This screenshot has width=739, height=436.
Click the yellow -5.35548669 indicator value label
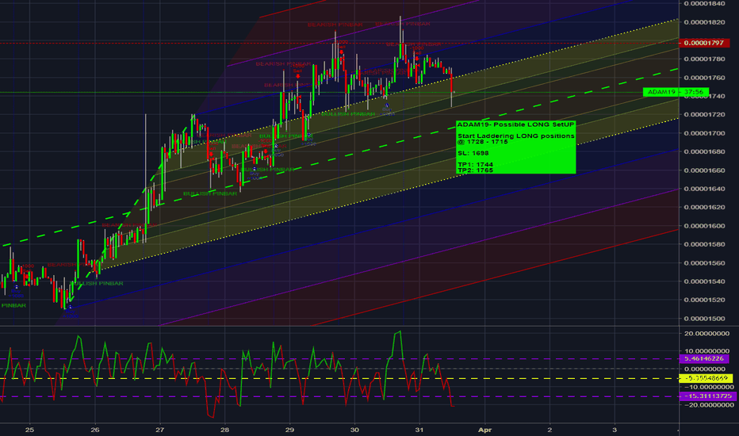pyautogui.click(x=706, y=378)
